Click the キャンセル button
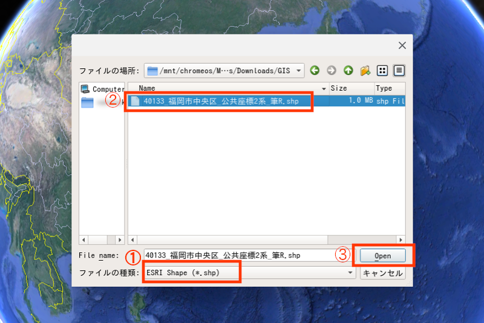This screenshot has width=484, height=323. pos(383,273)
